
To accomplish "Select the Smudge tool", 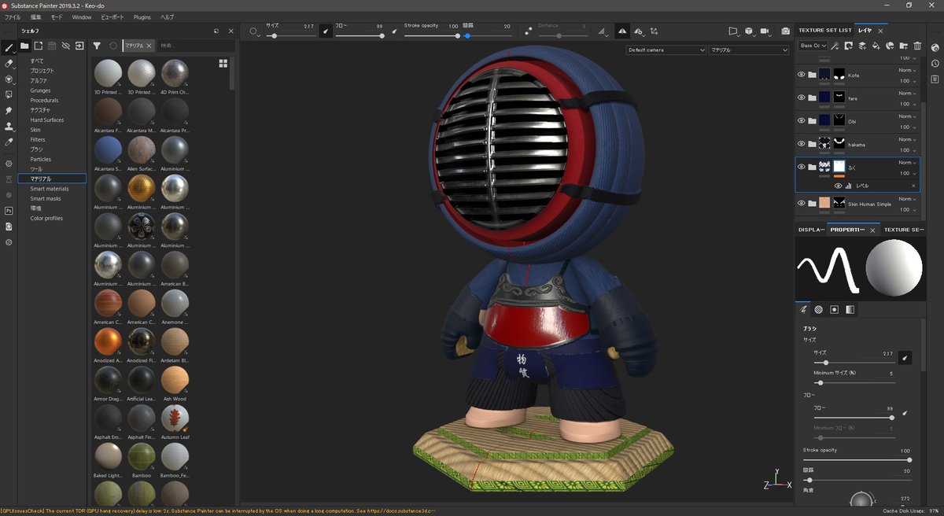I will (x=9, y=110).
